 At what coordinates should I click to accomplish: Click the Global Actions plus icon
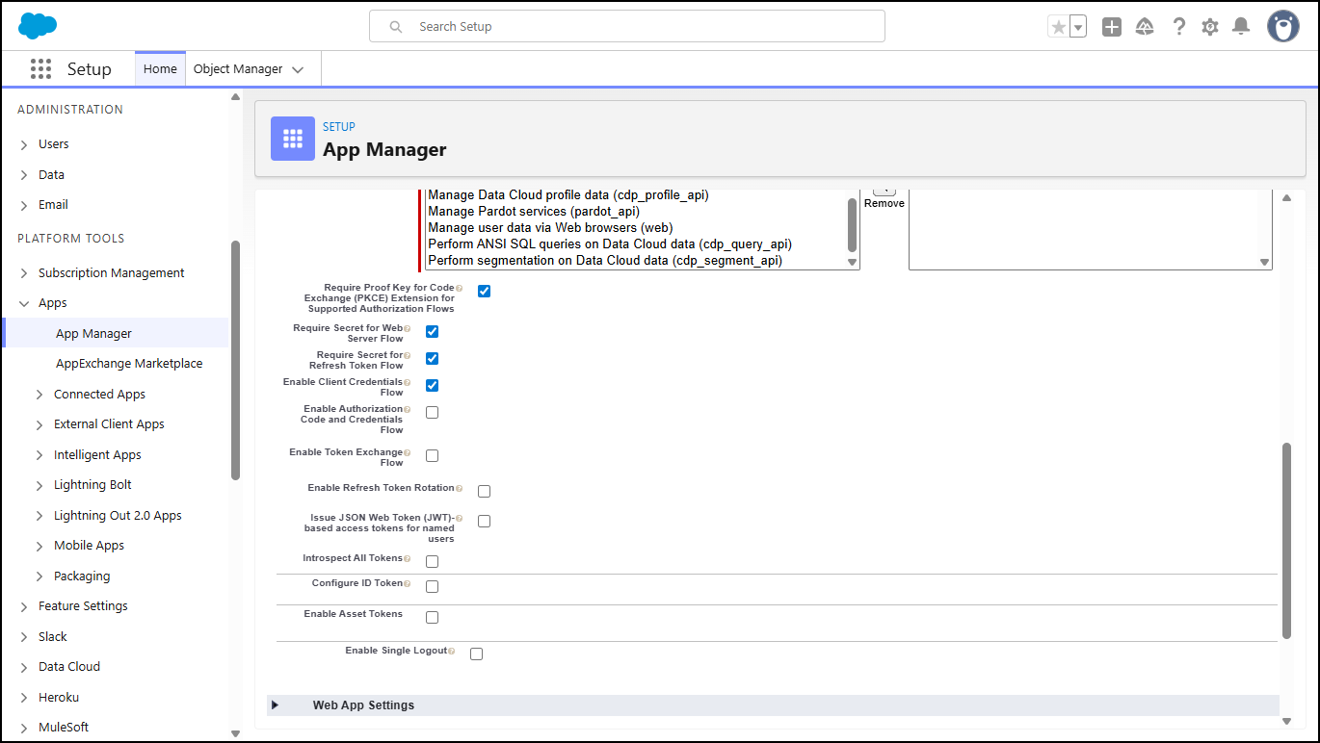1112,27
